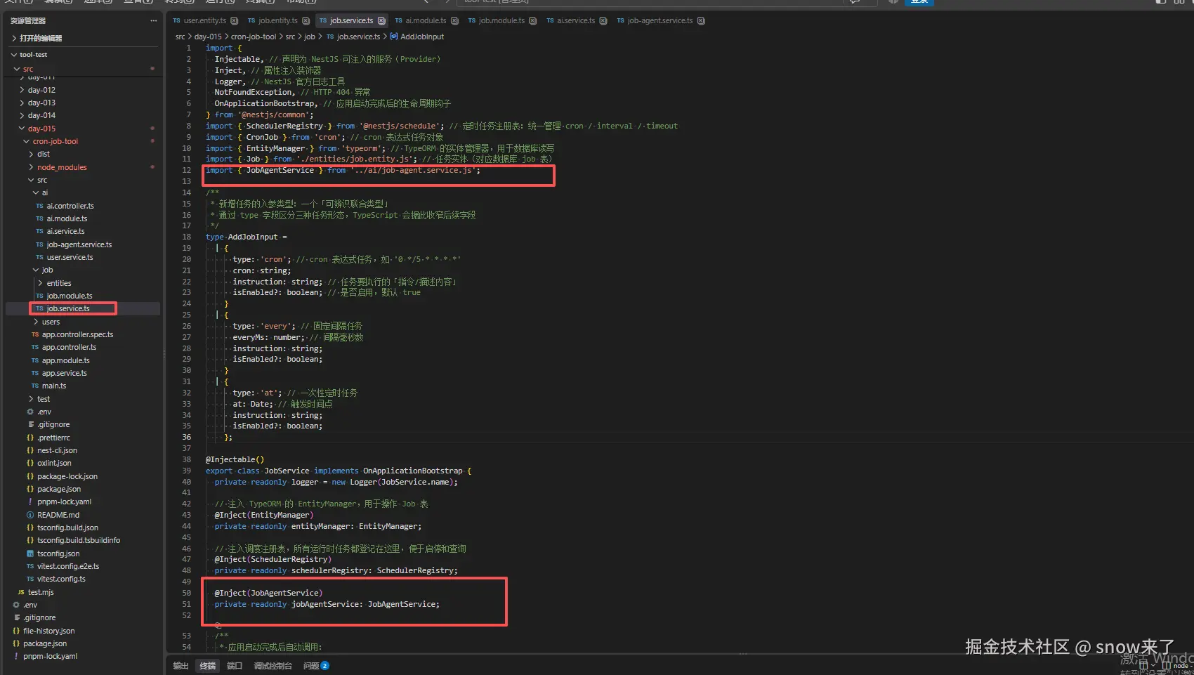Switch to job-agent.service.ts tab
1194x675 pixels.
[655, 20]
